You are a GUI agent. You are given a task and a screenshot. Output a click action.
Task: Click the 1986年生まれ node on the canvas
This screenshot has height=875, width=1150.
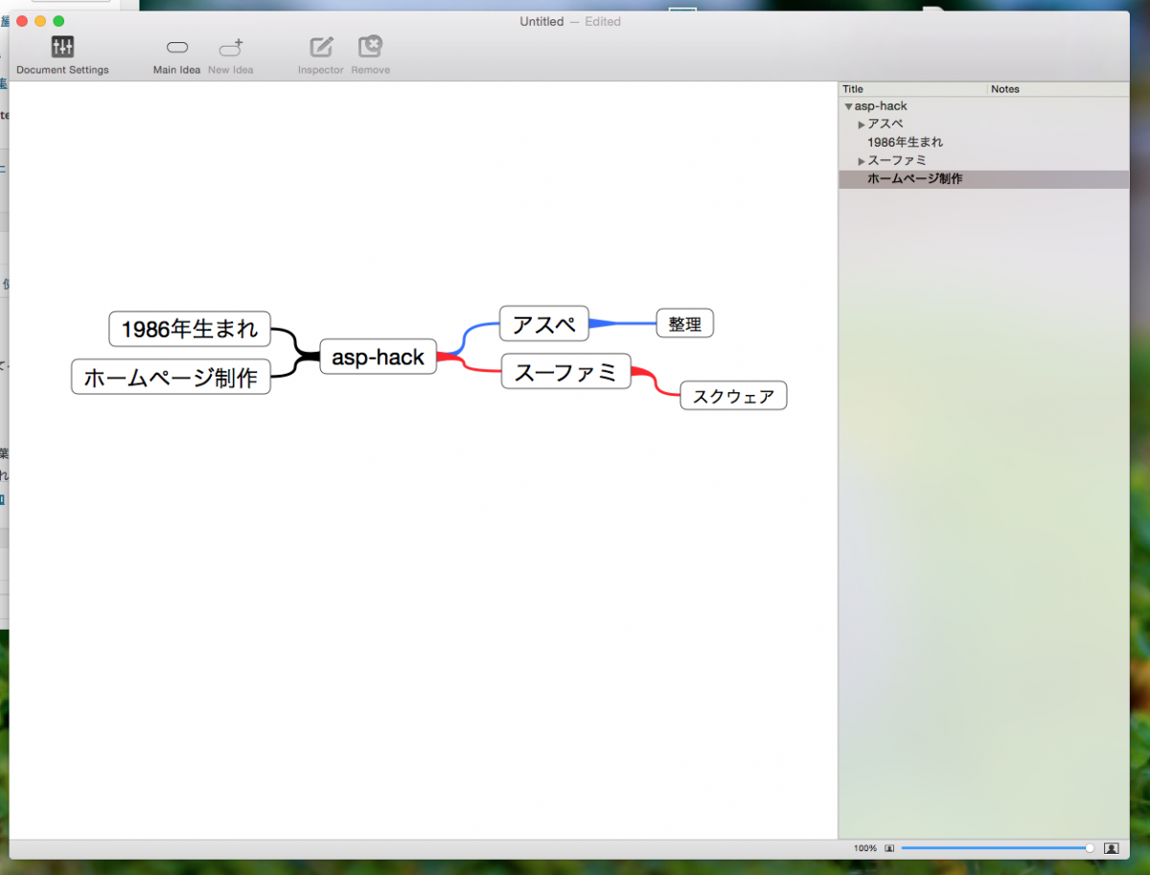coord(190,329)
